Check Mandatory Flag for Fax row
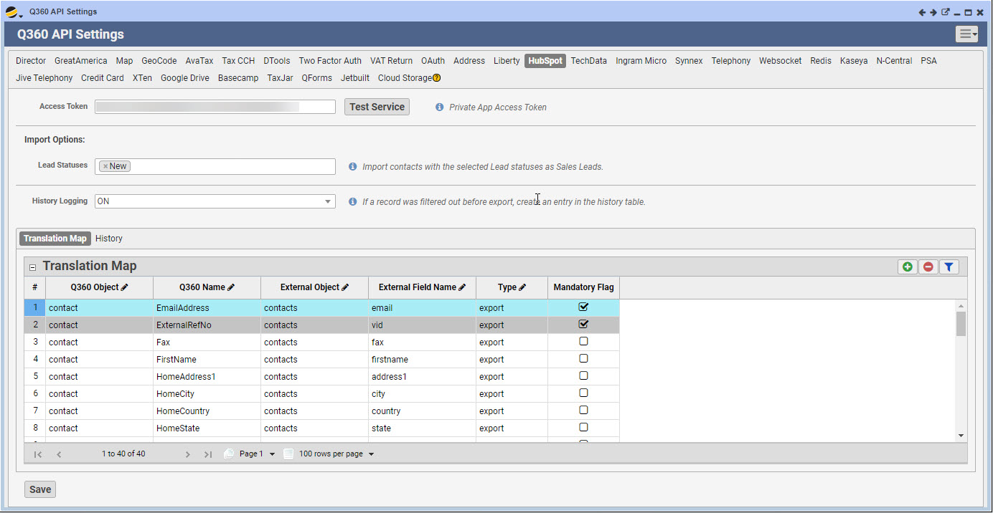The height and width of the screenshot is (513, 993). pyautogui.click(x=583, y=342)
